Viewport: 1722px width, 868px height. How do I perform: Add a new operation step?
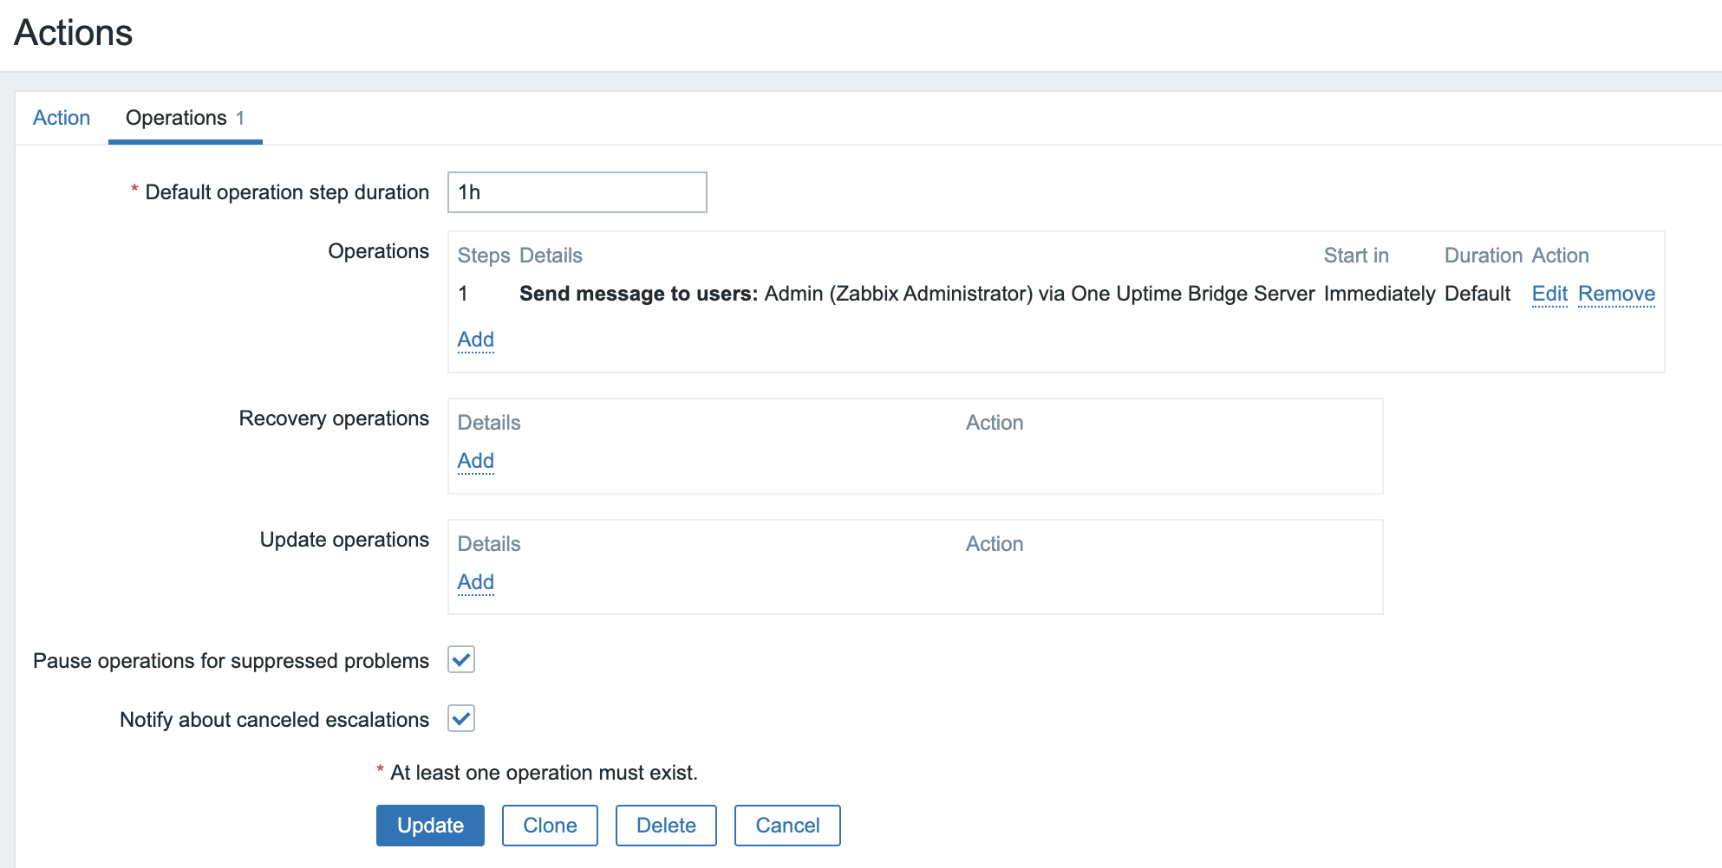475,340
